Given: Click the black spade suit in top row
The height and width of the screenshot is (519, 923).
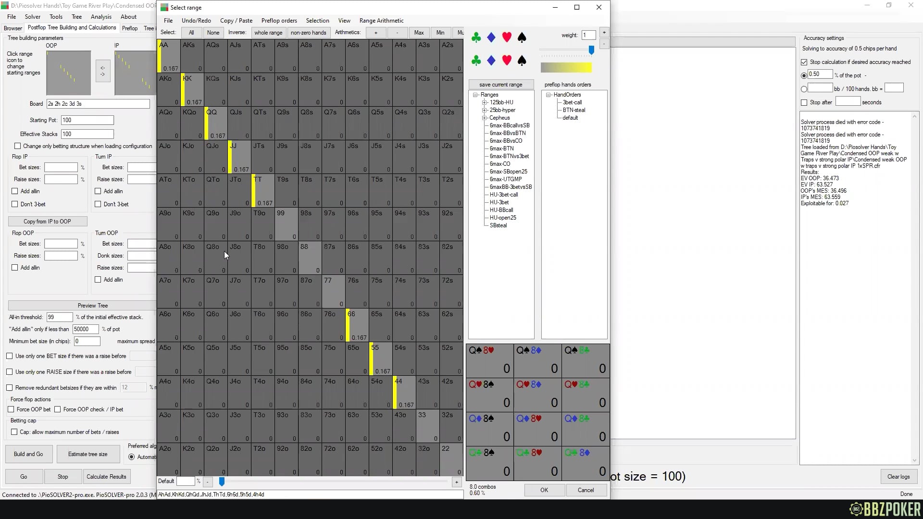Looking at the screenshot, I should pyautogui.click(x=522, y=37).
